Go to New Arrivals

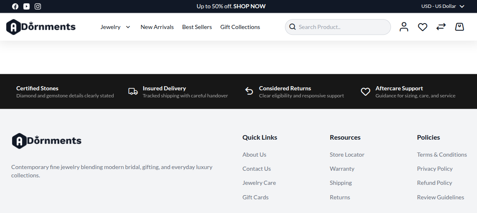157,27
